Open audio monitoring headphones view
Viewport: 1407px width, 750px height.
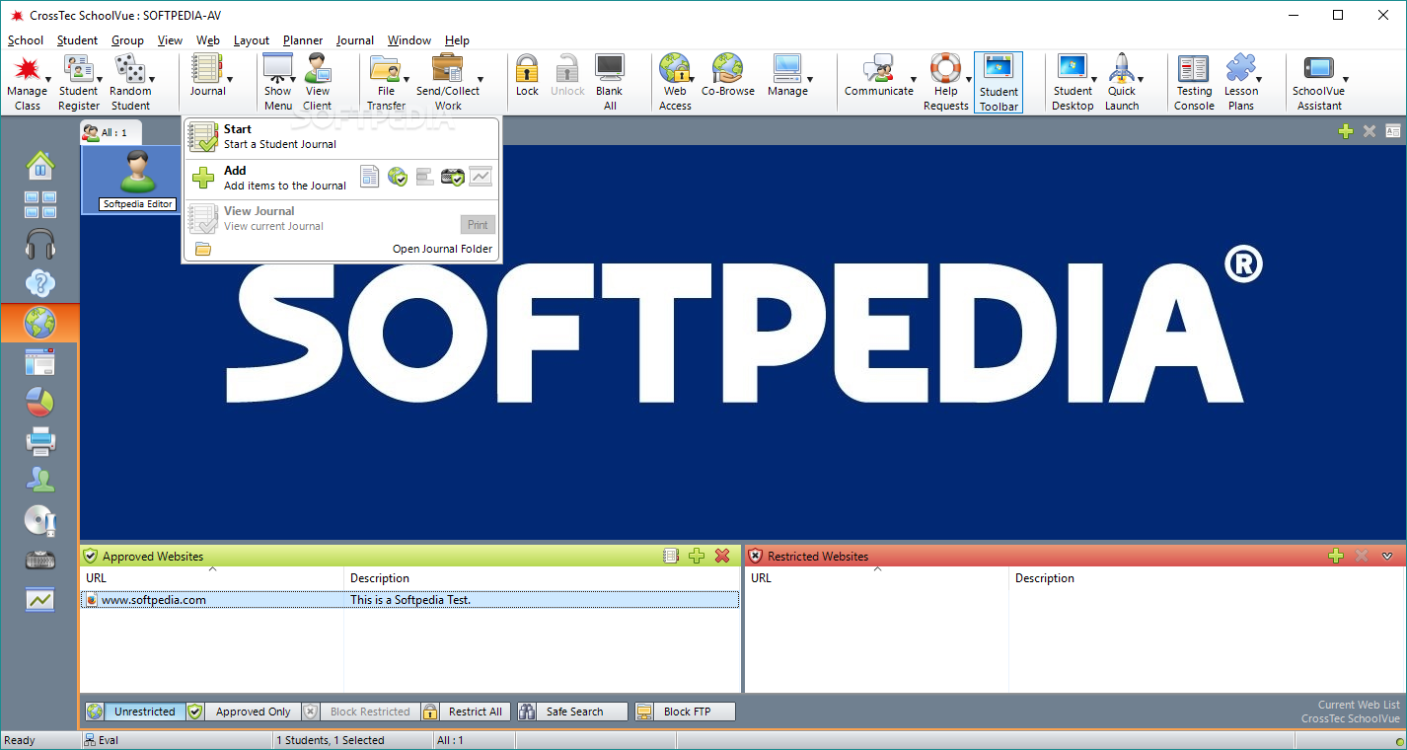click(x=40, y=244)
